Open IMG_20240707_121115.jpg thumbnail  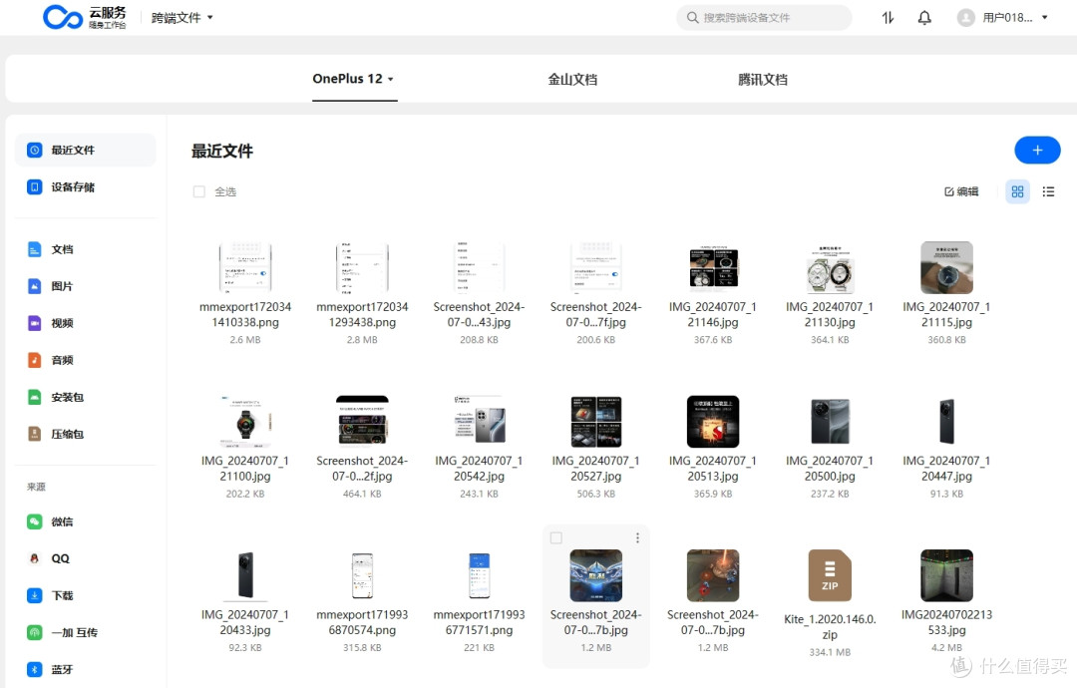tap(946, 268)
